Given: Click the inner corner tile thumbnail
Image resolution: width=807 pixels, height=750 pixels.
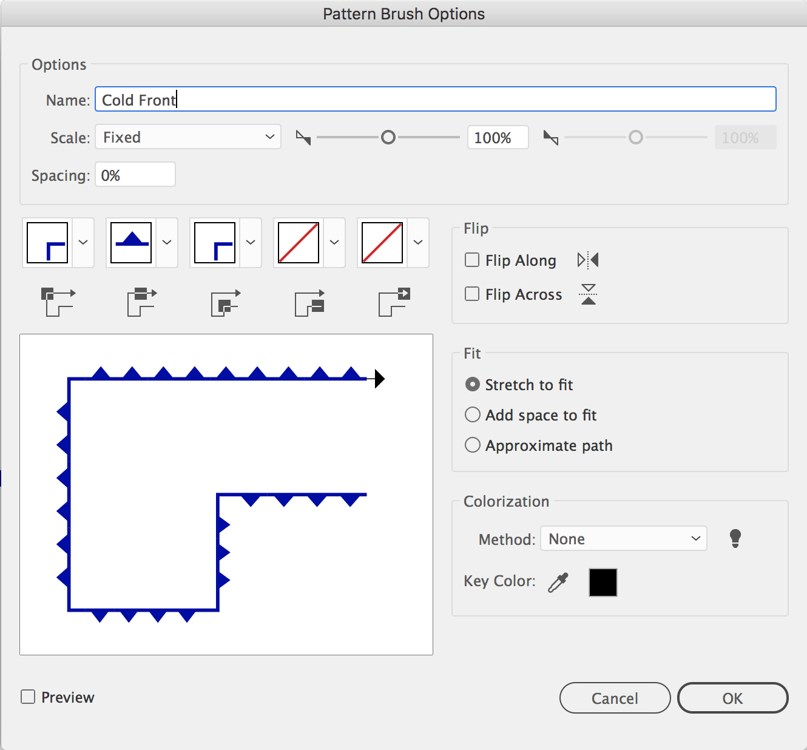Looking at the screenshot, I should pyautogui.click(x=215, y=243).
